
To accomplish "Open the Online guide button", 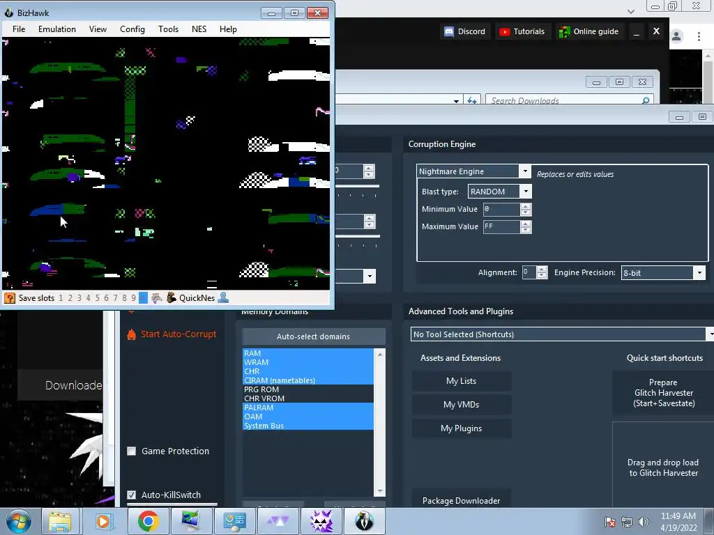I will click(x=588, y=31).
